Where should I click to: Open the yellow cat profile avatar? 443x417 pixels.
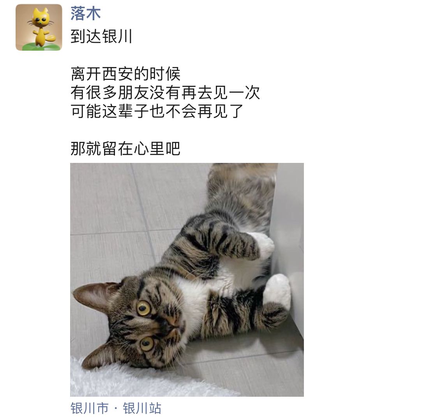(x=39, y=27)
